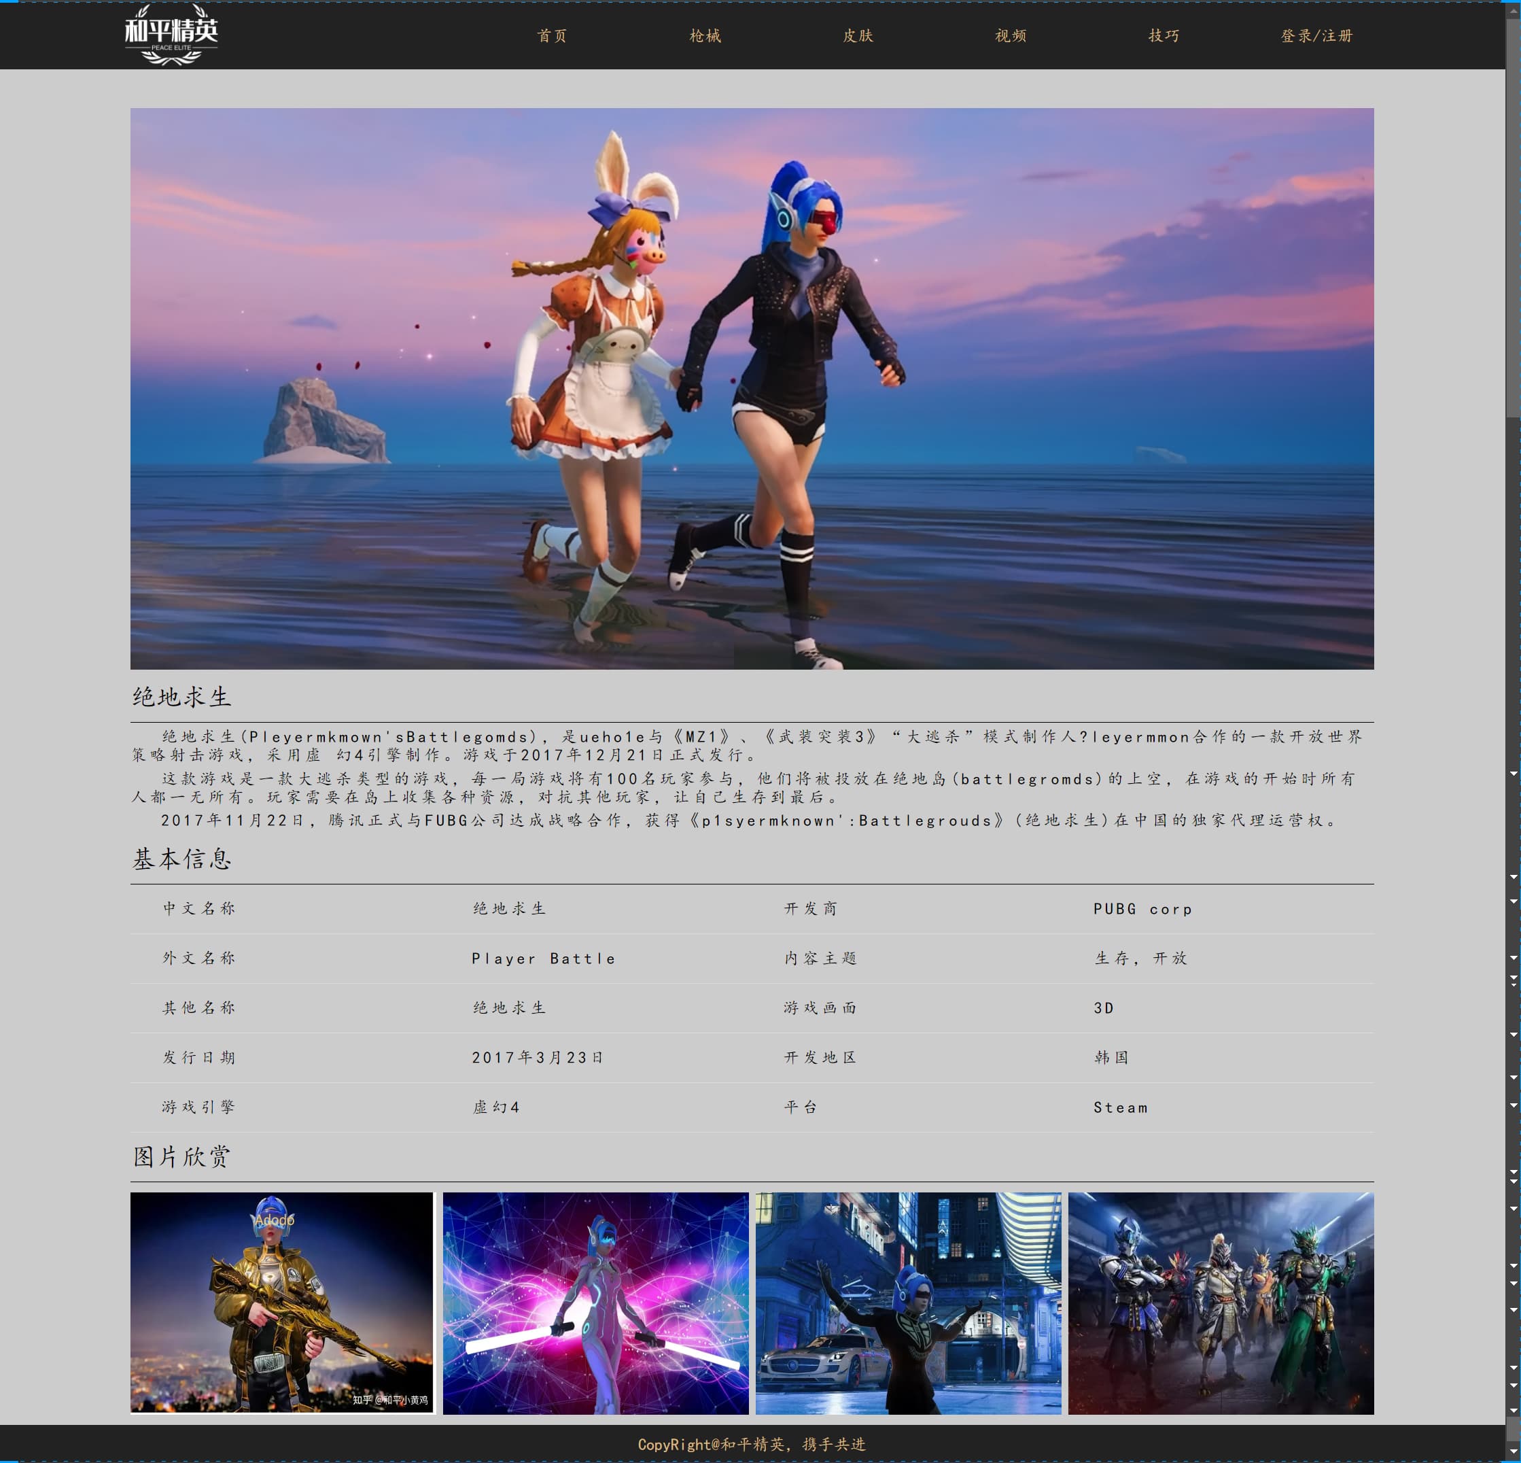Switch to the 视频 page
The width and height of the screenshot is (1521, 1463).
coord(1011,36)
